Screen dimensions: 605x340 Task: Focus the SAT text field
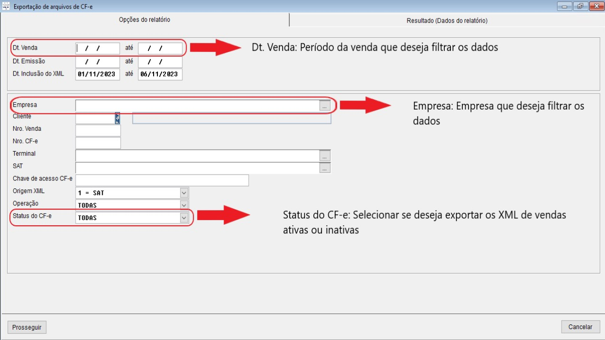(x=198, y=168)
